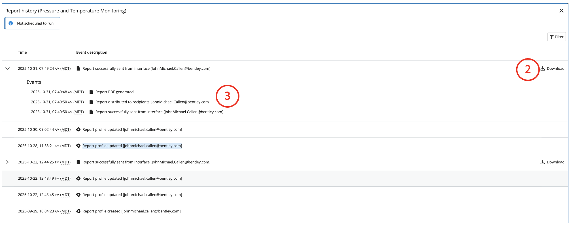Image resolution: width=569 pixels, height=226 pixels.
Task: Close the Report history dialog
Action: click(x=561, y=11)
